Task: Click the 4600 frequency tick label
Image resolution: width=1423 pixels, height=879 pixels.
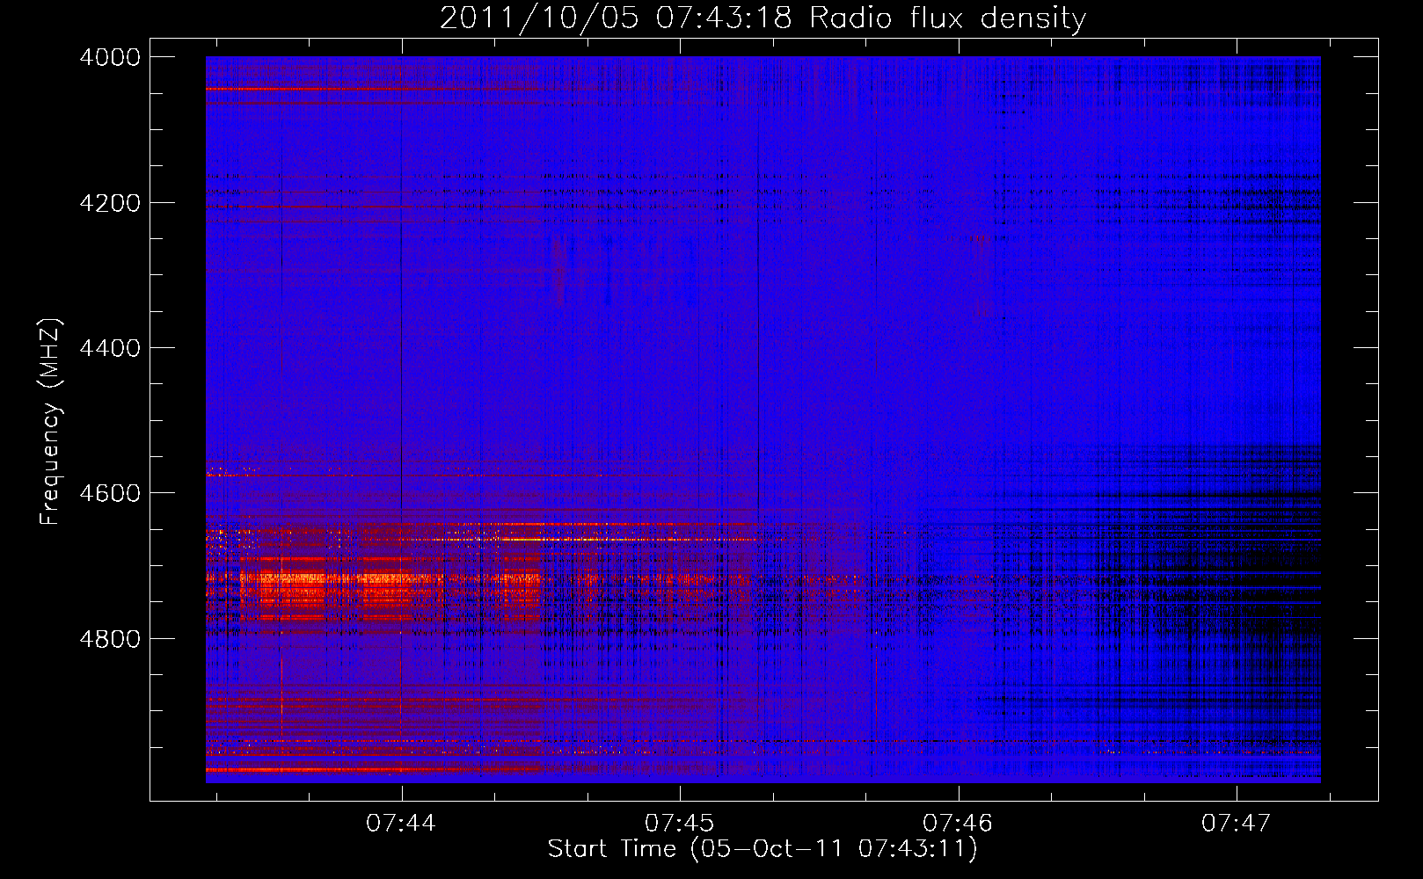Action: coord(110,493)
